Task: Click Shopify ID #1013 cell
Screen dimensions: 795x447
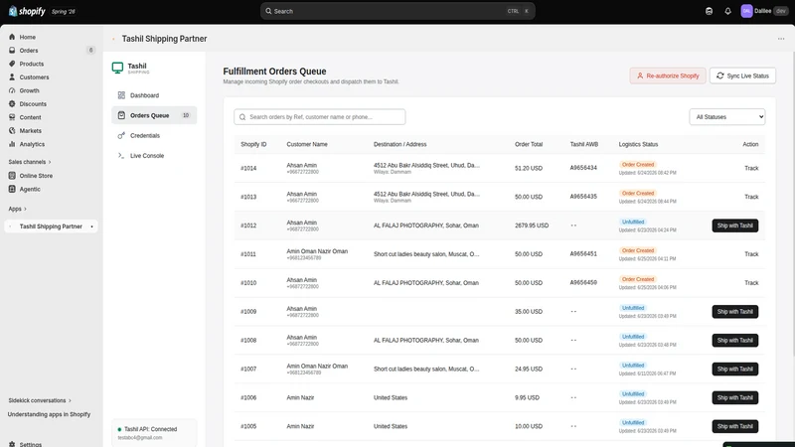Action: click(x=248, y=197)
